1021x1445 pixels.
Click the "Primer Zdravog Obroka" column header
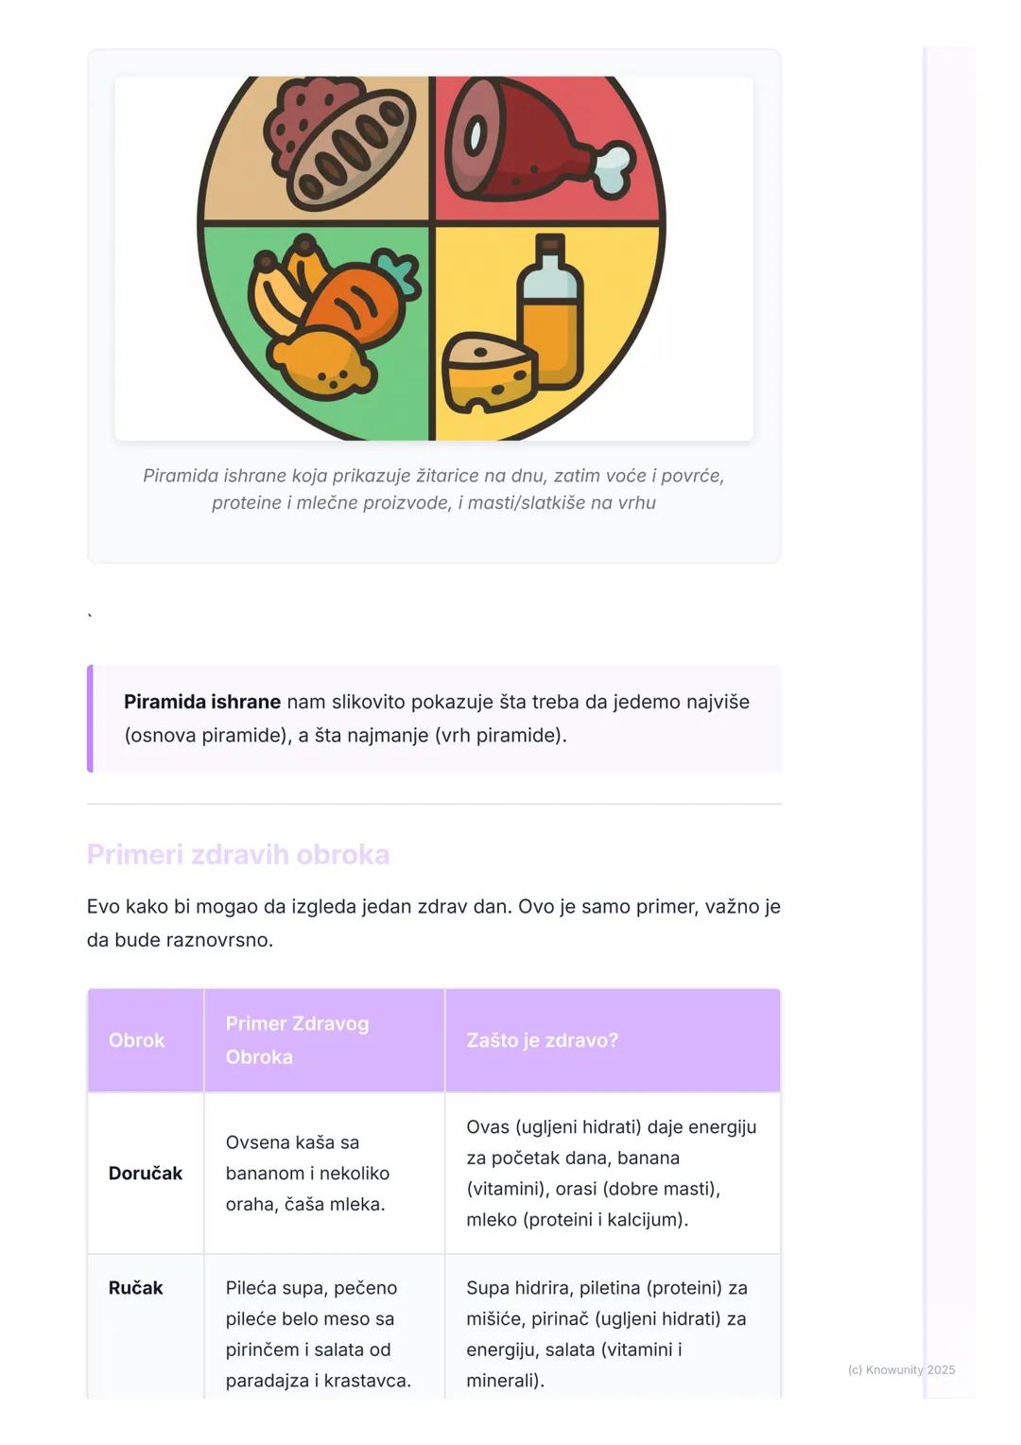click(x=298, y=1040)
